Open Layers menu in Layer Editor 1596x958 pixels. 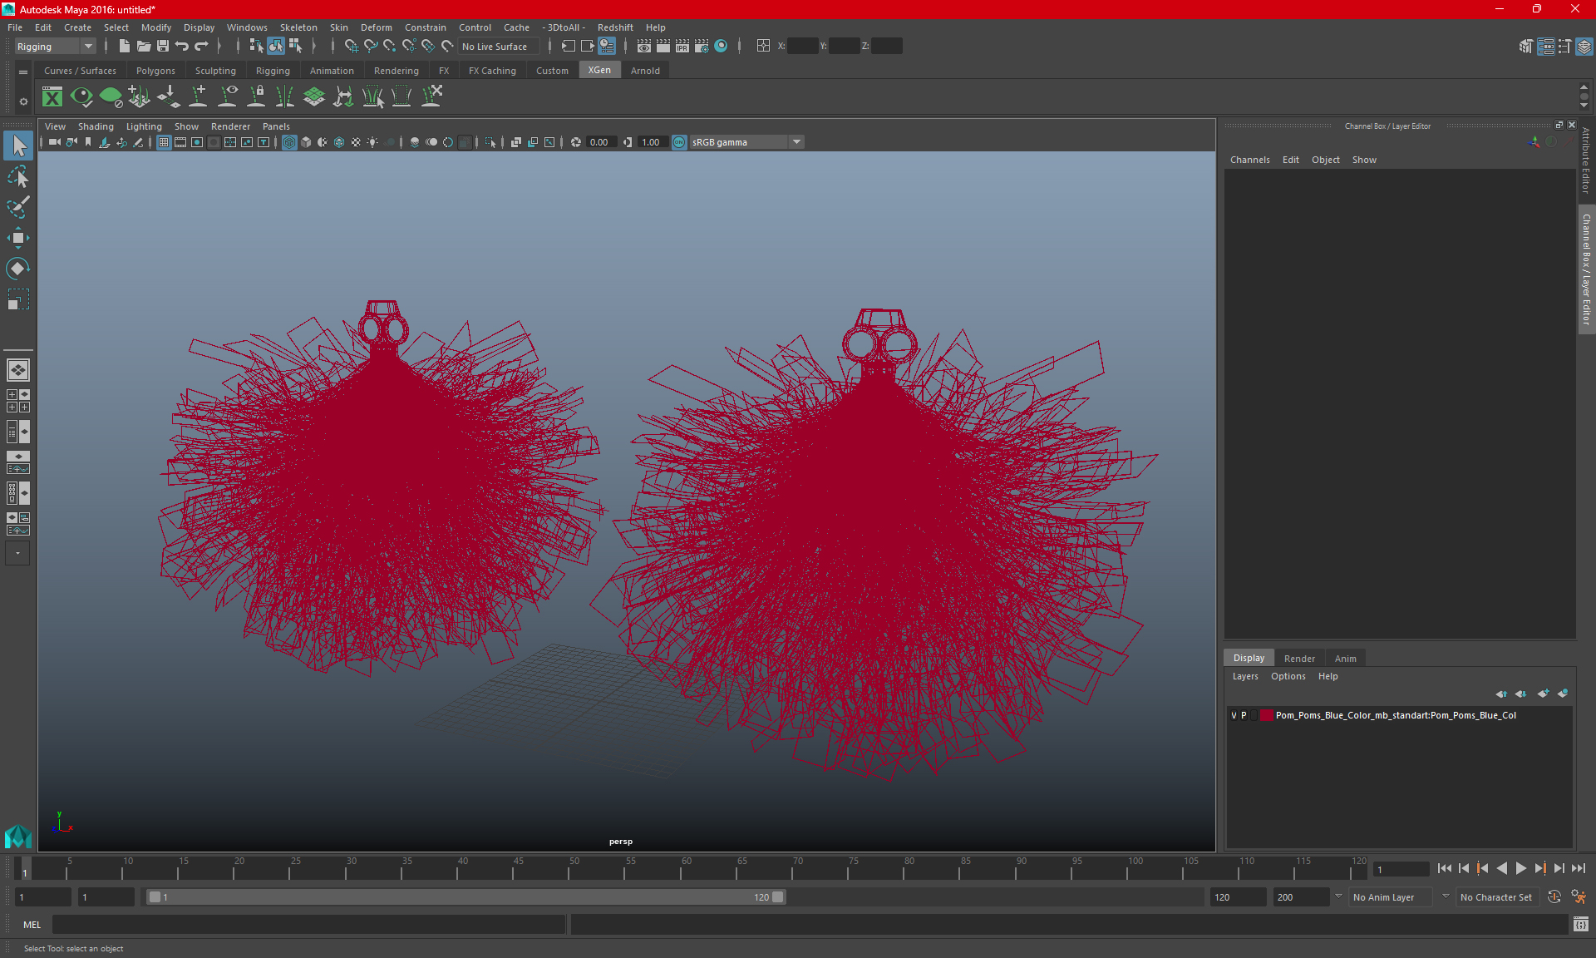click(x=1244, y=676)
